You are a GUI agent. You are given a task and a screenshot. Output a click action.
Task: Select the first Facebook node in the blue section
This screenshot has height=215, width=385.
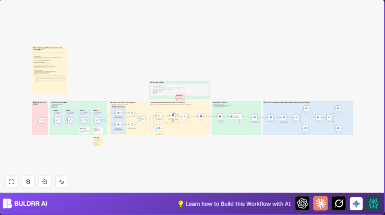click(x=271, y=117)
